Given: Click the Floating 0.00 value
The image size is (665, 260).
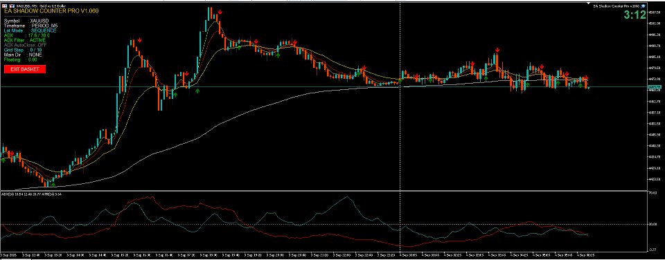Looking at the screenshot, I should pyautogui.click(x=20, y=59).
